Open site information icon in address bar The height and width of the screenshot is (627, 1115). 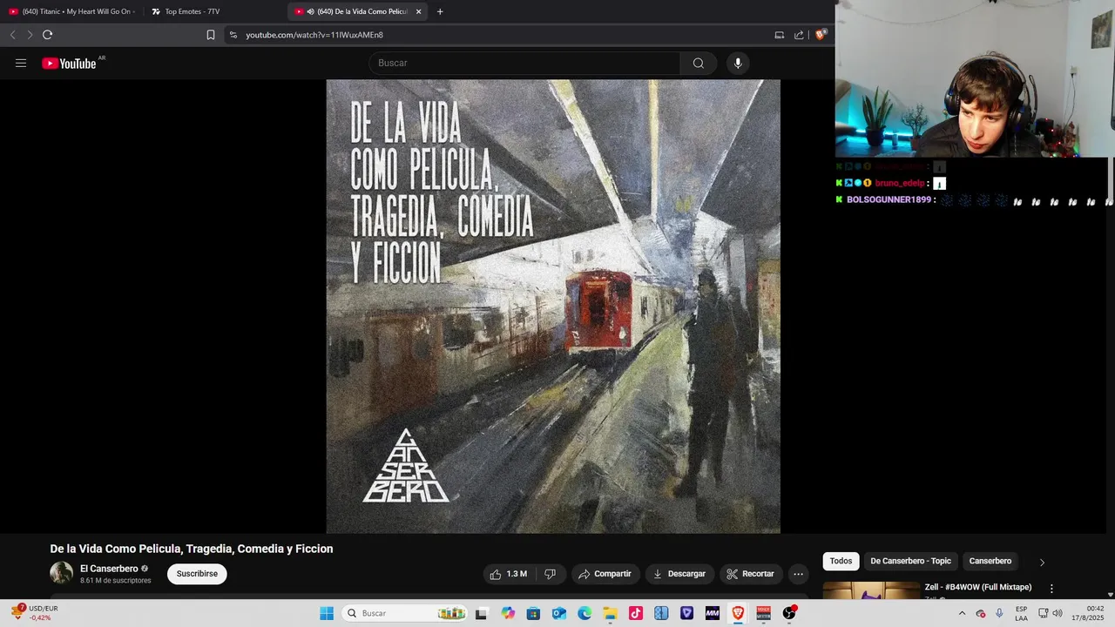click(x=233, y=35)
